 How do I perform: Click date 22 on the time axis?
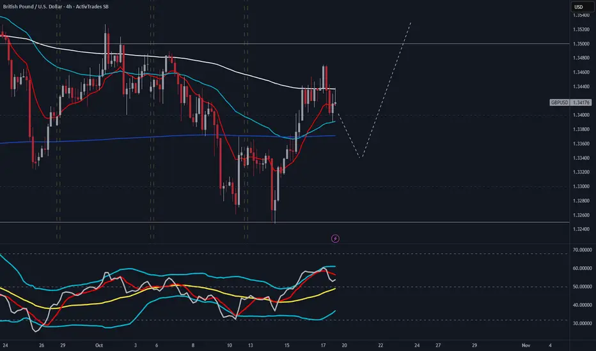(380, 345)
